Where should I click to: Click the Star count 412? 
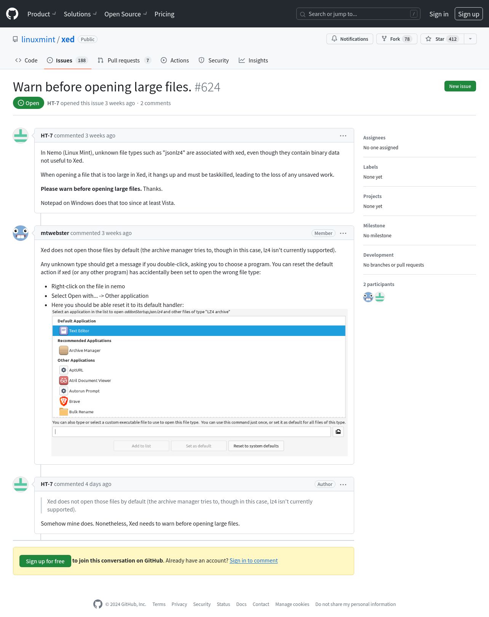(452, 39)
